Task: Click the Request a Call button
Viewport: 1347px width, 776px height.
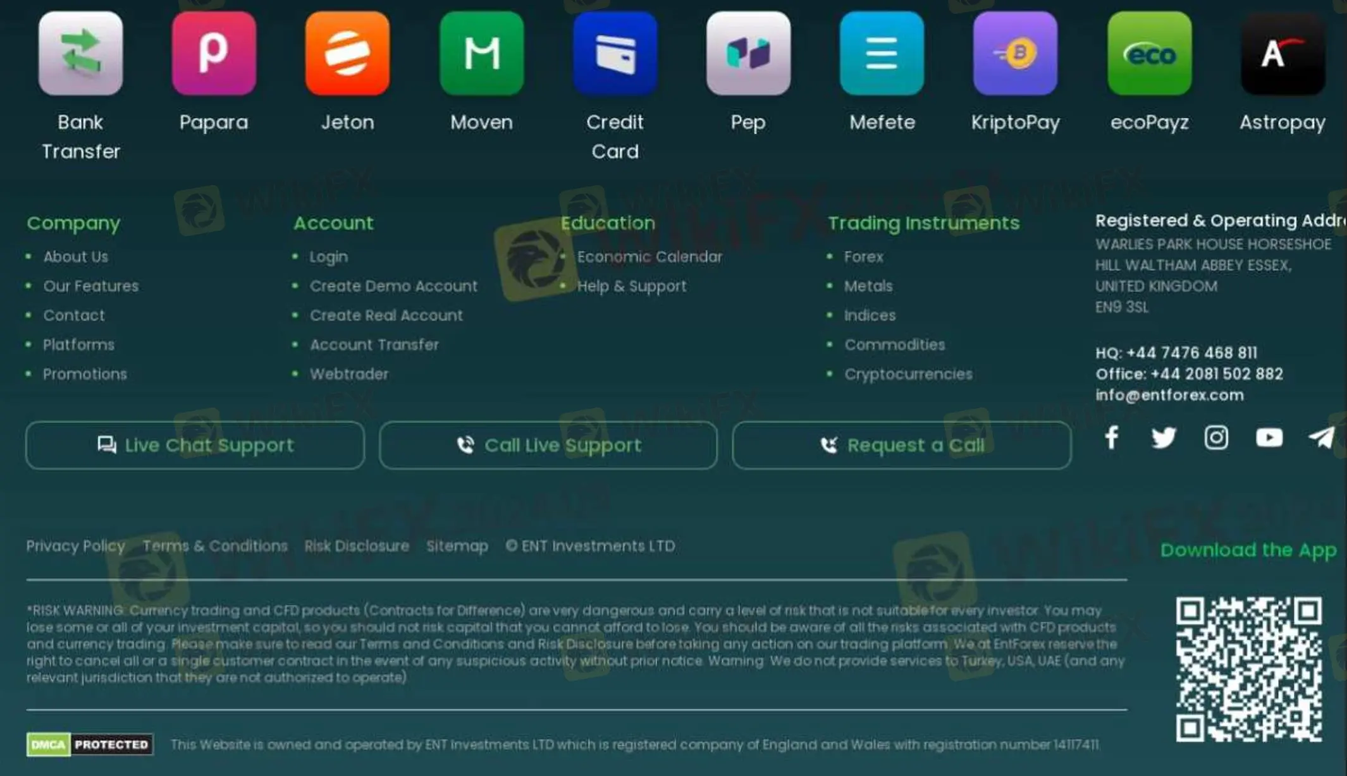Action: 902,445
